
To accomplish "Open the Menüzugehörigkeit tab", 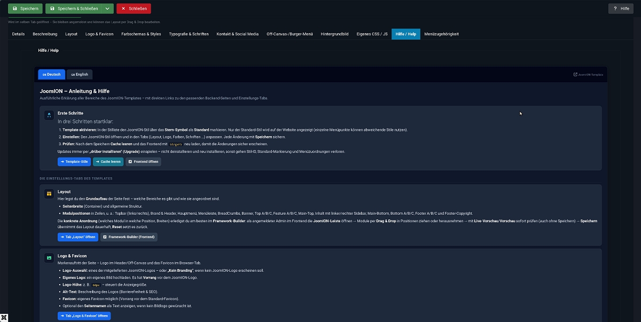I will click(441, 34).
